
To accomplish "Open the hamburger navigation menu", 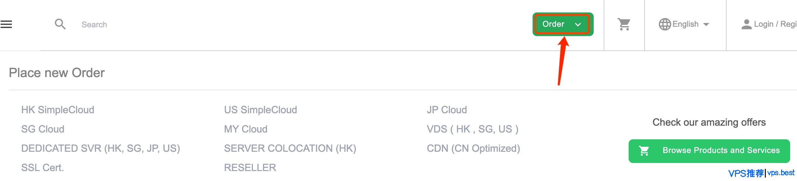I will click(x=7, y=24).
